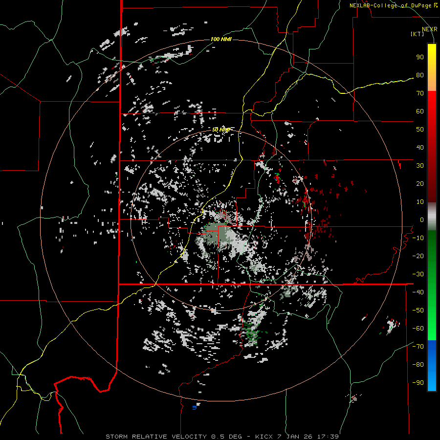440x440 pixels.
Task: Click the NEXR label above the scale
Action: (x=429, y=29)
